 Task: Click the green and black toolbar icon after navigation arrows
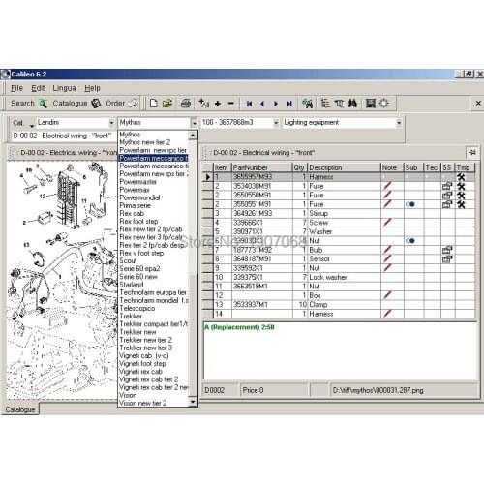tap(308, 104)
